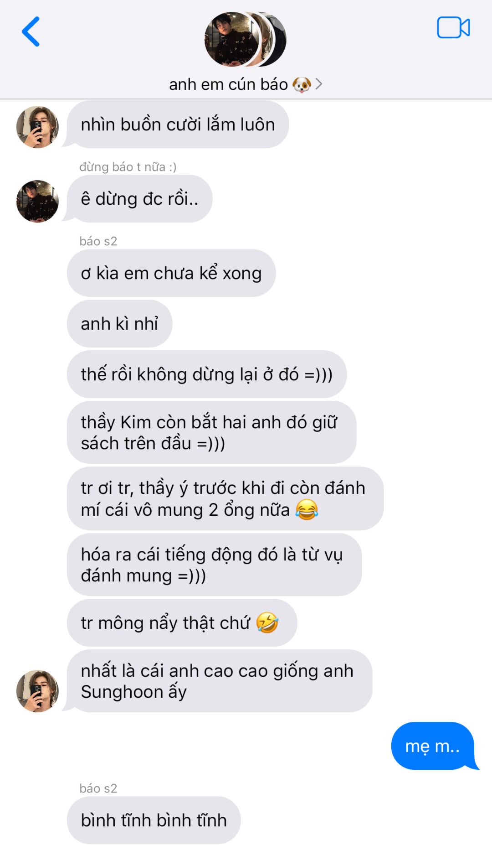Viewport: 492px width, 845px height.
Task: Select 'hóa ra cái tiếng động' bubble
Action: 215,565
